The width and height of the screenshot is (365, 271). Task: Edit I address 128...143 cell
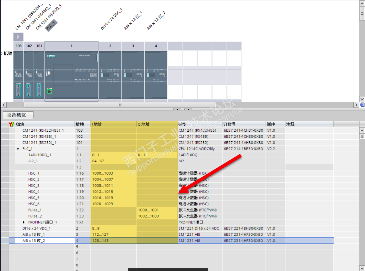point(113,241)
